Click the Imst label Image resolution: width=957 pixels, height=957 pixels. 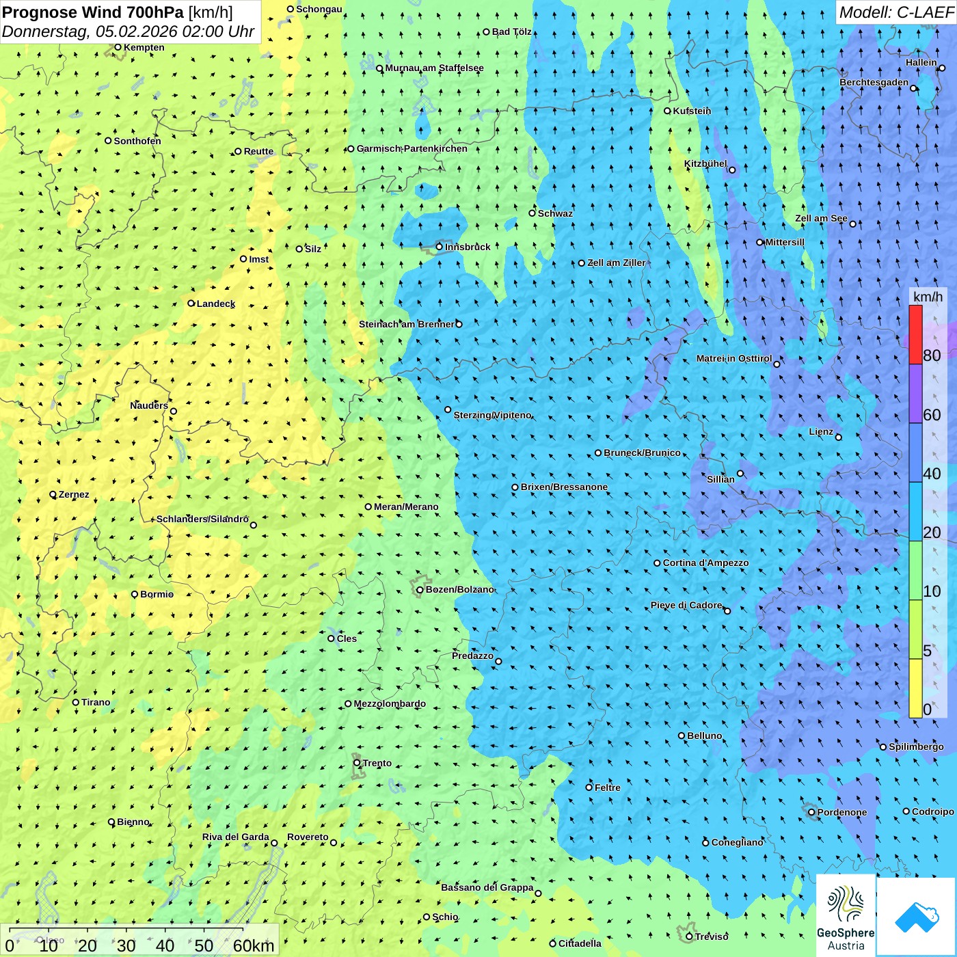[x=258, y=259]
